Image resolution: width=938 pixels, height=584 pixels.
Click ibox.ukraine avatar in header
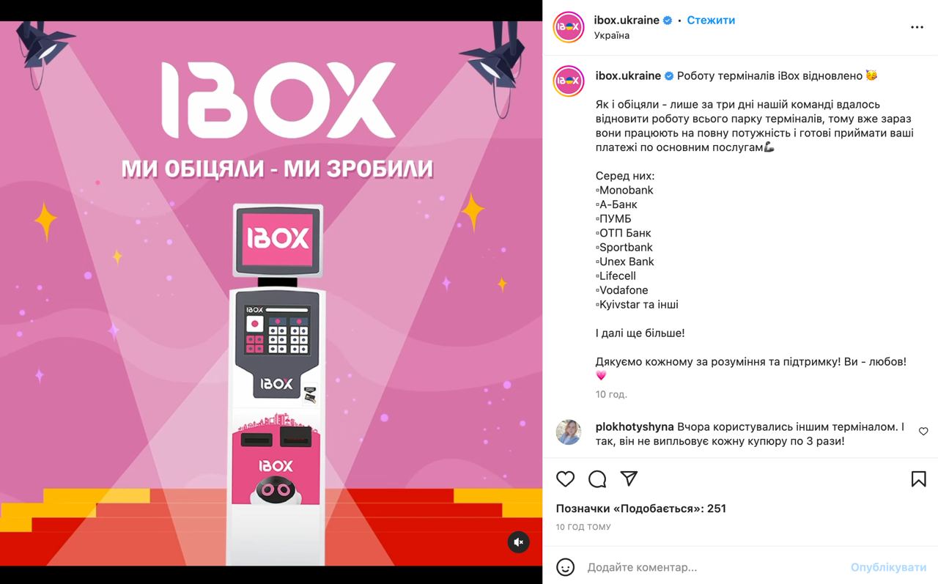point(569,27)
